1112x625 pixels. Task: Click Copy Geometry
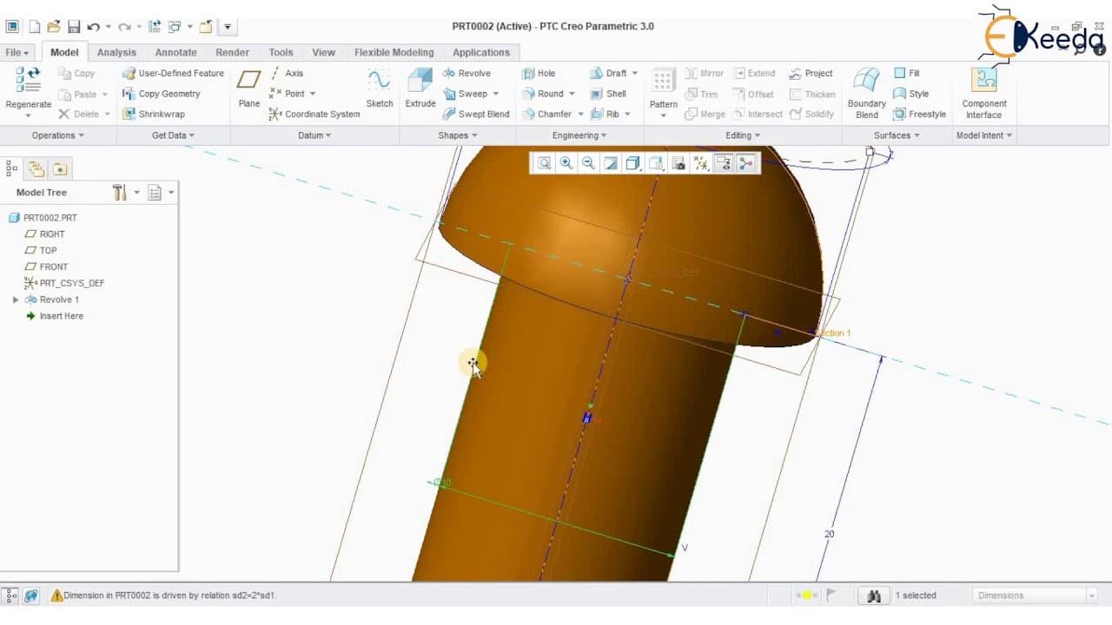coord(161,94)
